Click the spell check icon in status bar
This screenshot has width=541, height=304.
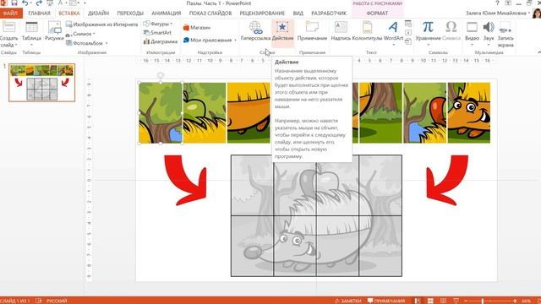click(x=38, y=301)
